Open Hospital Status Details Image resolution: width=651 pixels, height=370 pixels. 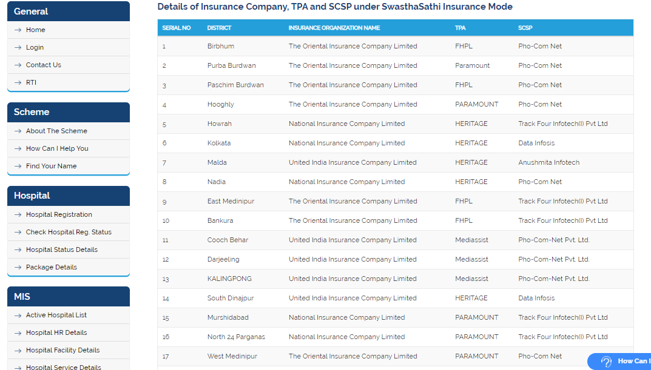(61, 250)
